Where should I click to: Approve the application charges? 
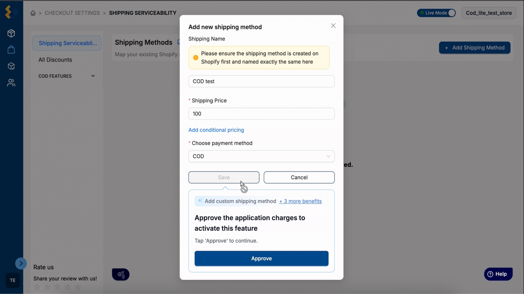[x=261, y=258]
